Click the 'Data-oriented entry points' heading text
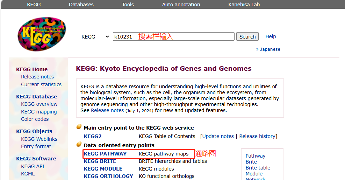Screen dimensions: 345x180 coord(119,145)
